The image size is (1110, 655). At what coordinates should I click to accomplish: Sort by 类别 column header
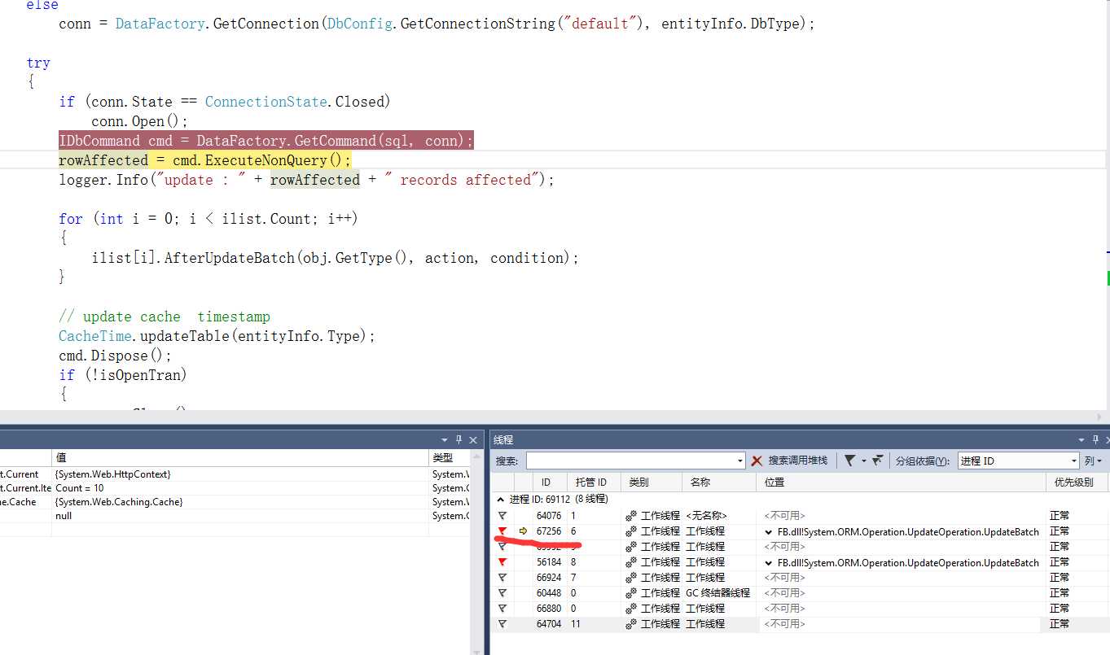652,482
